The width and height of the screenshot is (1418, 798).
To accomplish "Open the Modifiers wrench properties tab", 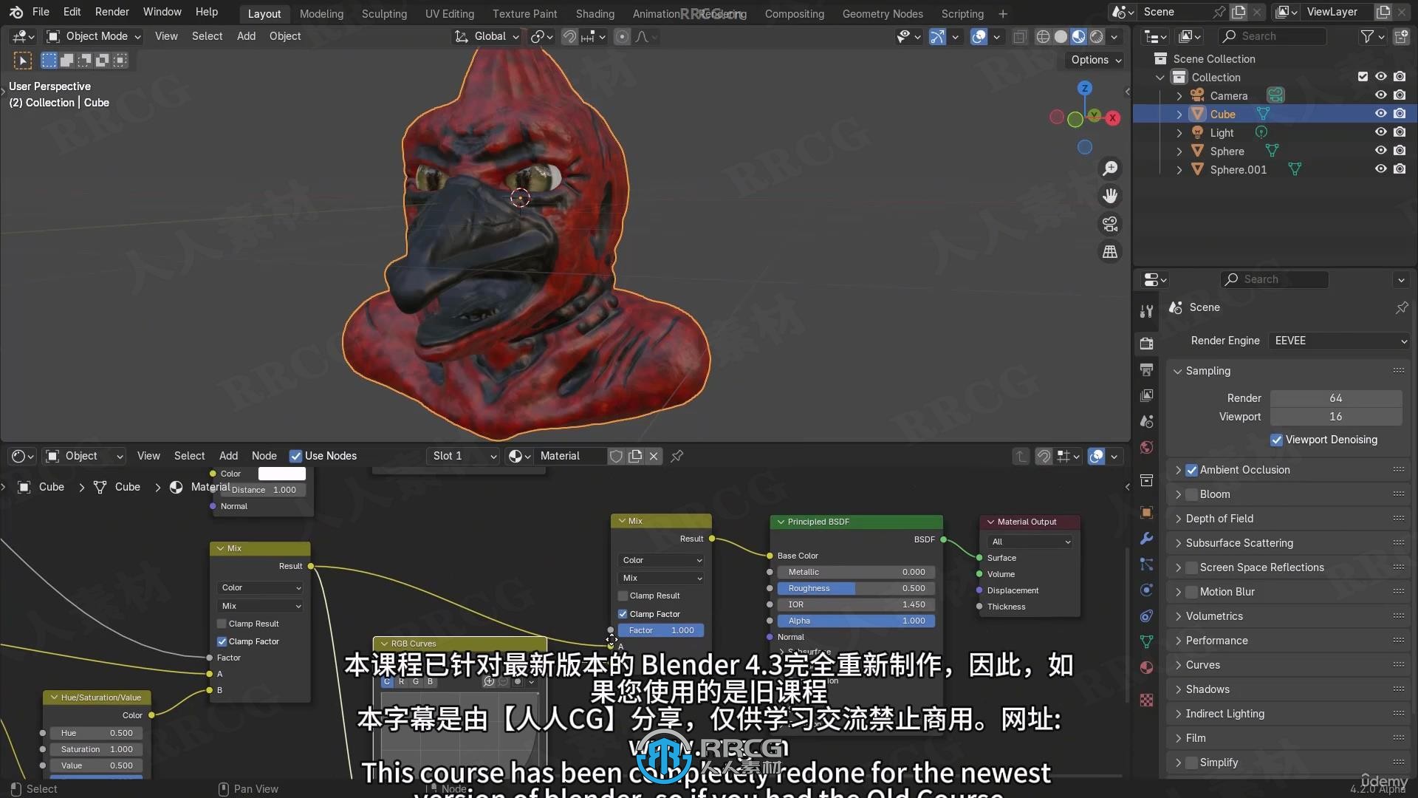I will click(x=1146, y=539).
